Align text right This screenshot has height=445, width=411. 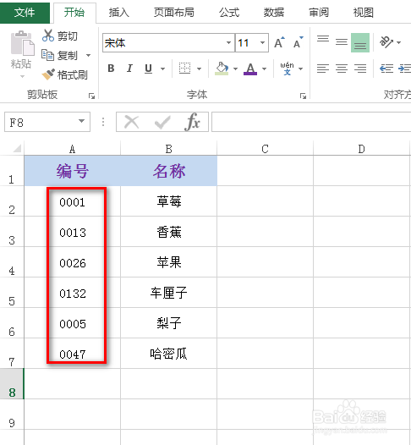[360, 69]
